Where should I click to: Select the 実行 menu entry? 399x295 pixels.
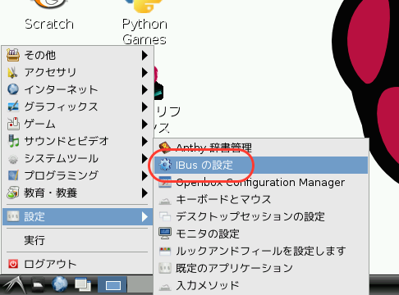[x=78, y=240]
